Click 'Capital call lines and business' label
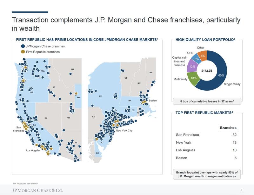Image resolution: width=254 pixels, height=195 pixels. 179,61
